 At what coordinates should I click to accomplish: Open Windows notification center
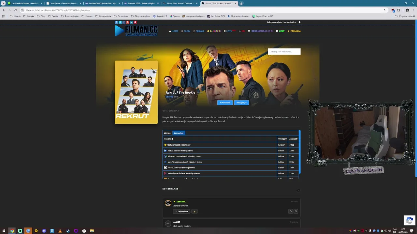pos(412,231)
